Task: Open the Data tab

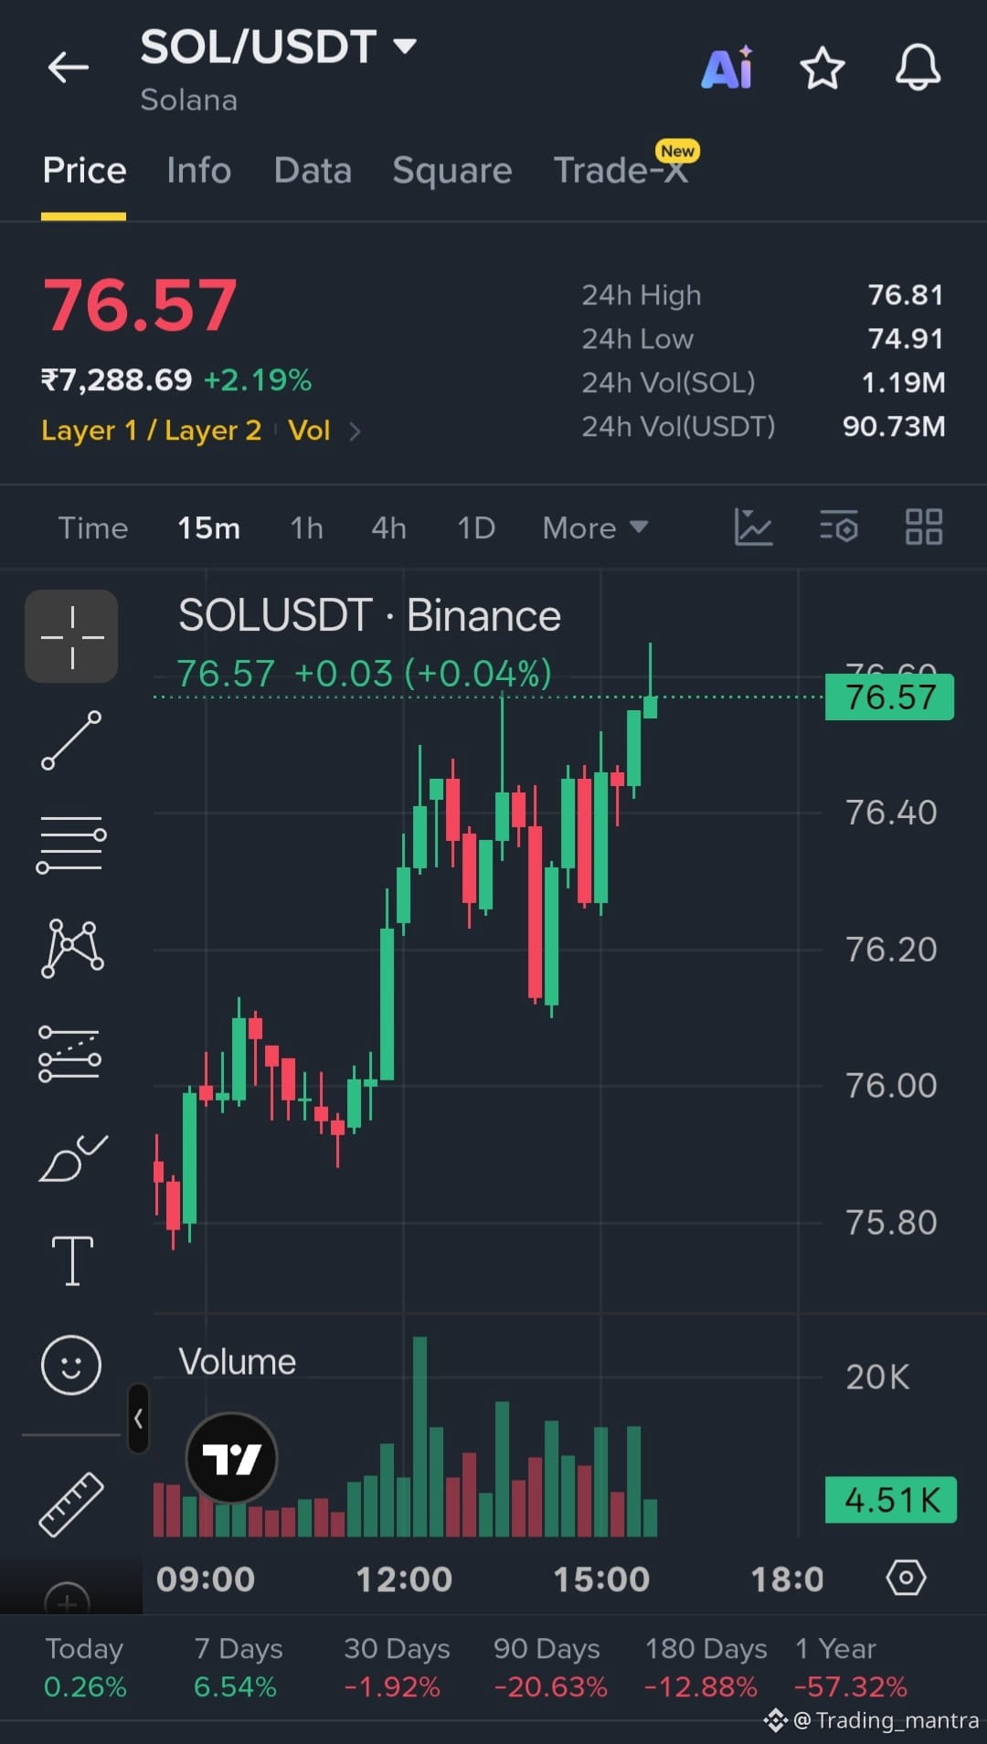Action: coord(313,171)
